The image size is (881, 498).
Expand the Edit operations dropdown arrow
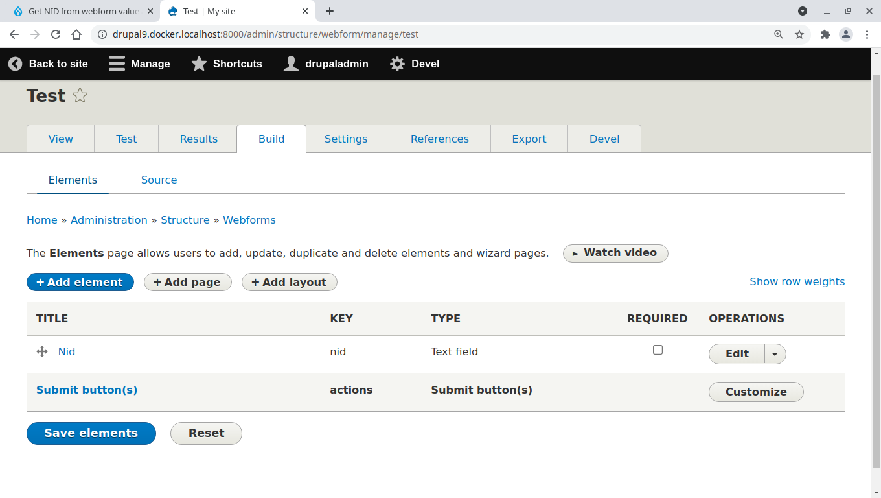(x=775, y=353)
